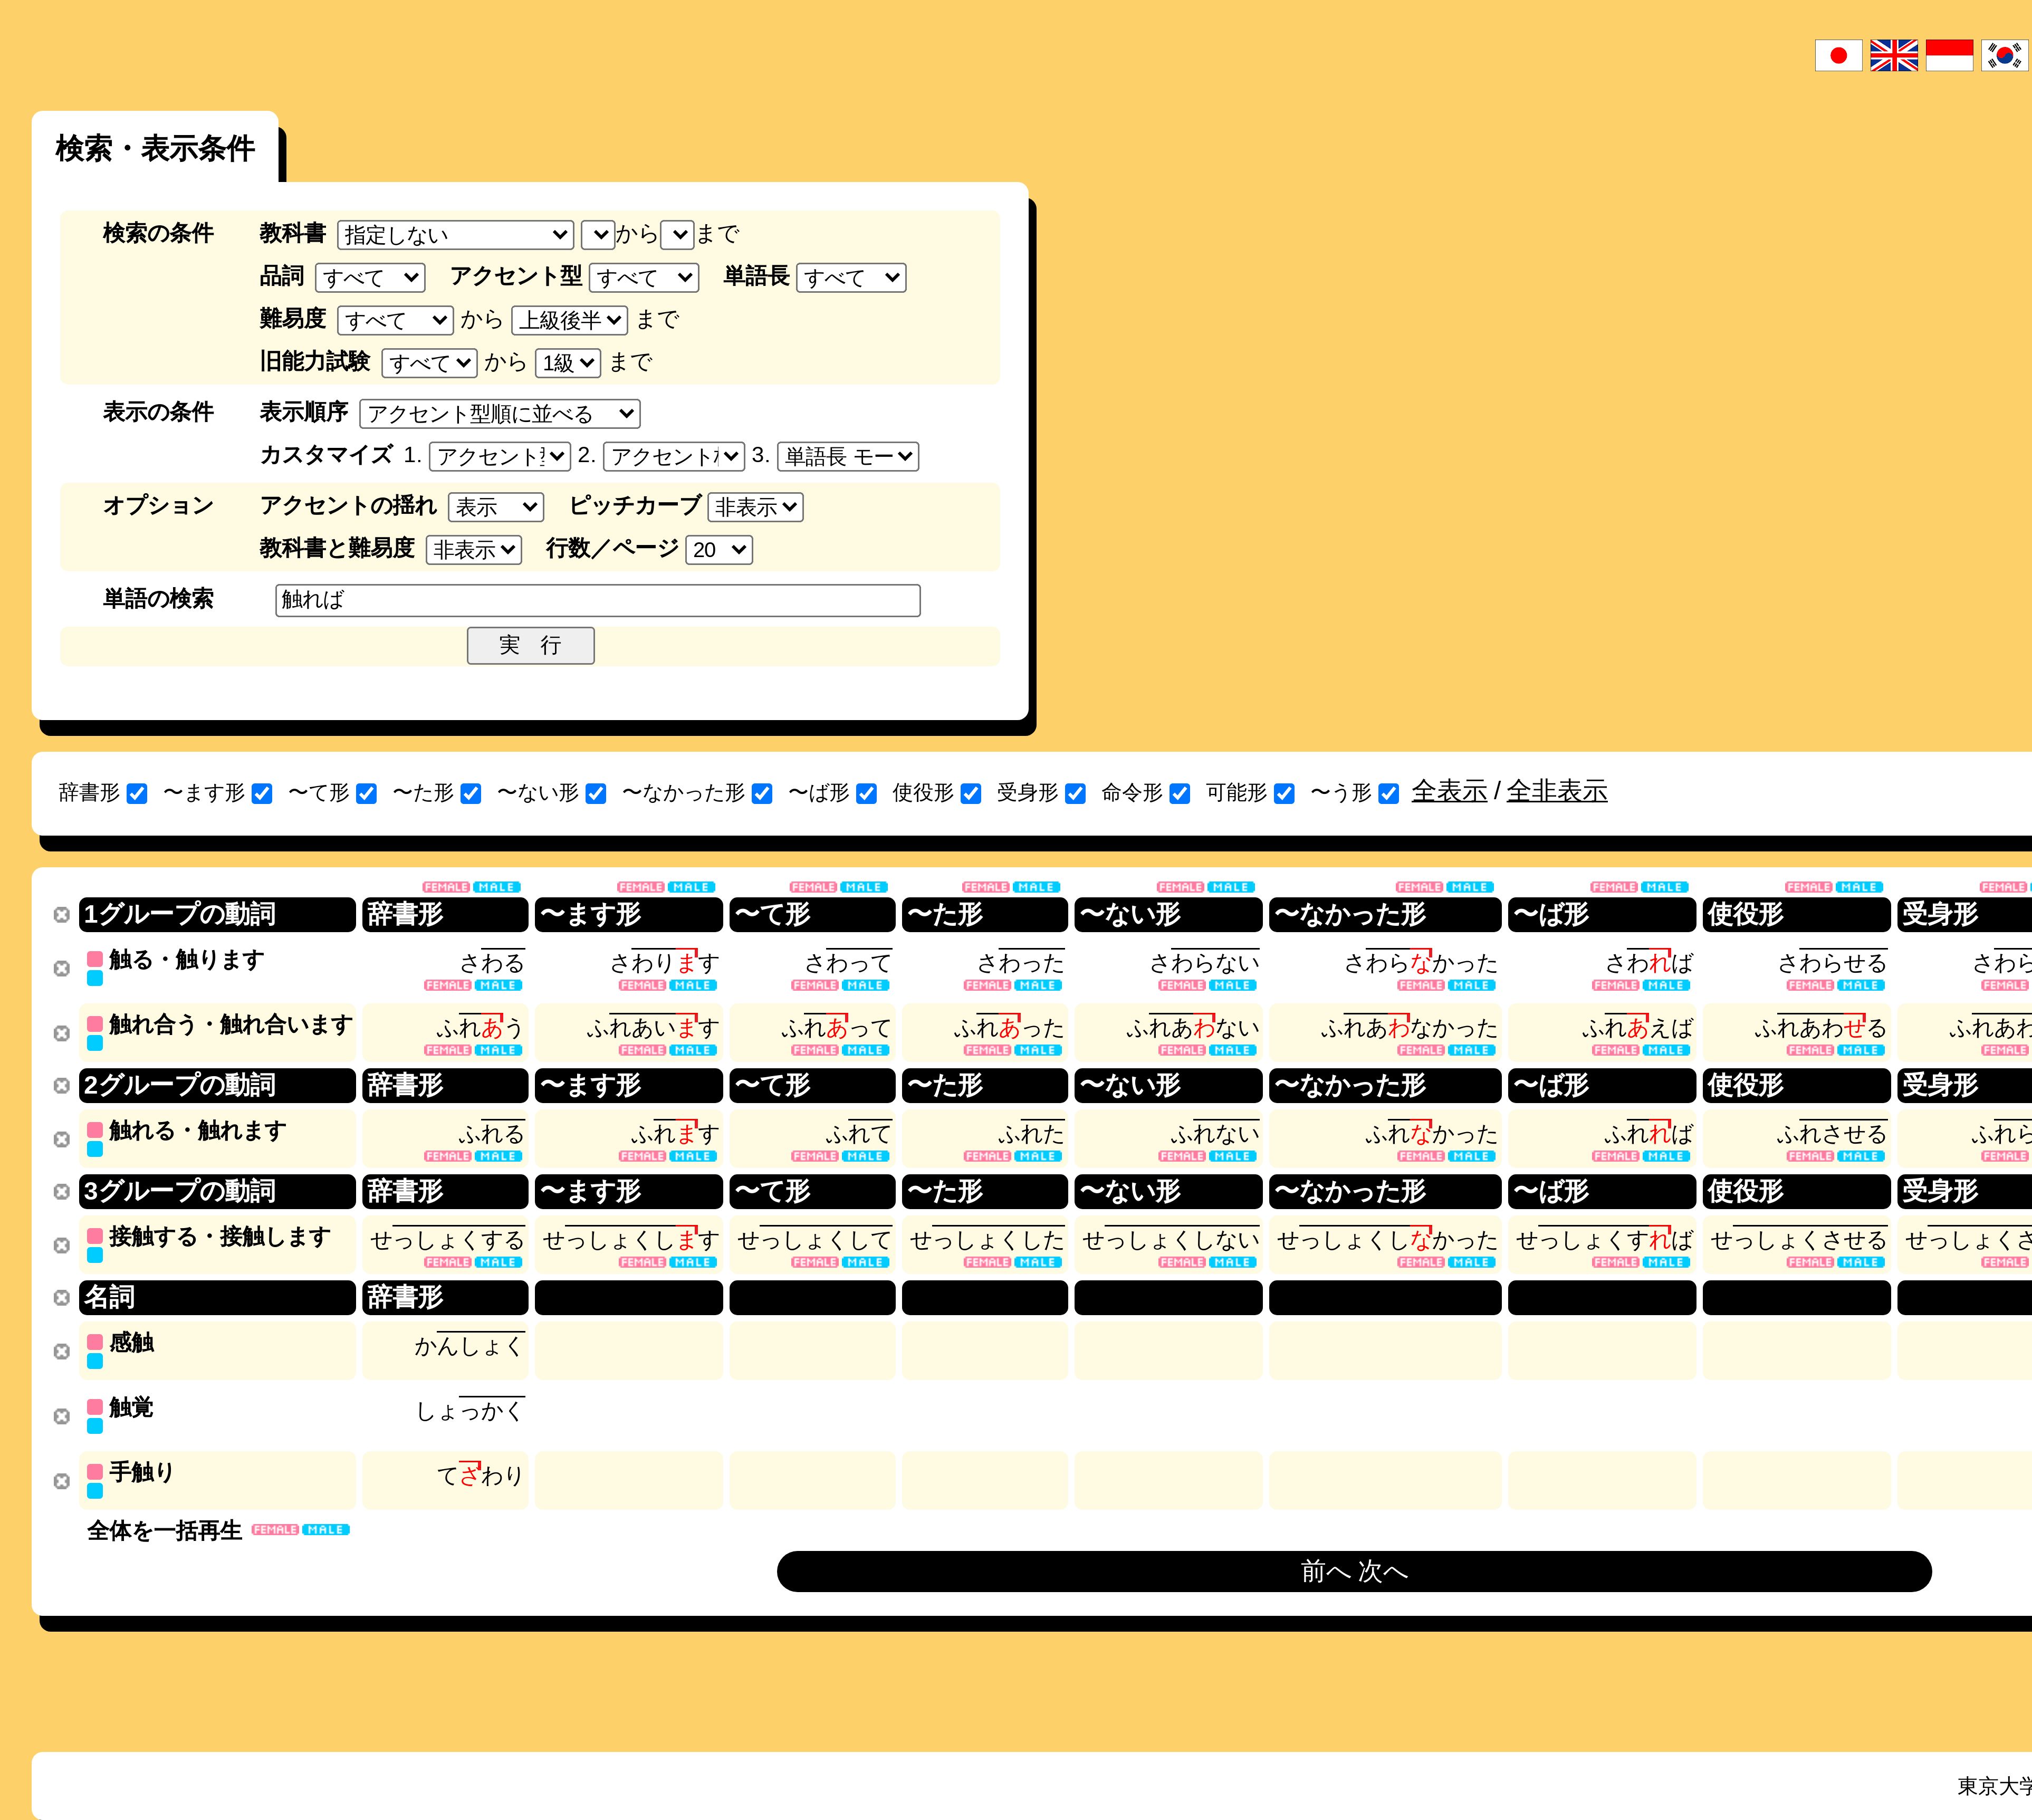Toggle the 〜ば形 checkbox
The height and width of the screenshot is (1820, 2032).
(x=867, y=794)
